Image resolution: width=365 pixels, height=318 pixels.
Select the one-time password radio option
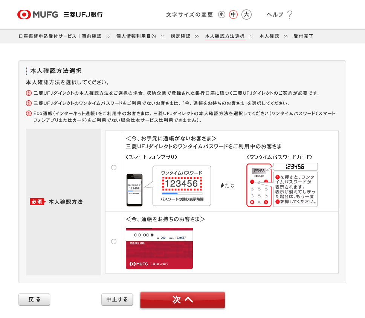pos(114,167)
